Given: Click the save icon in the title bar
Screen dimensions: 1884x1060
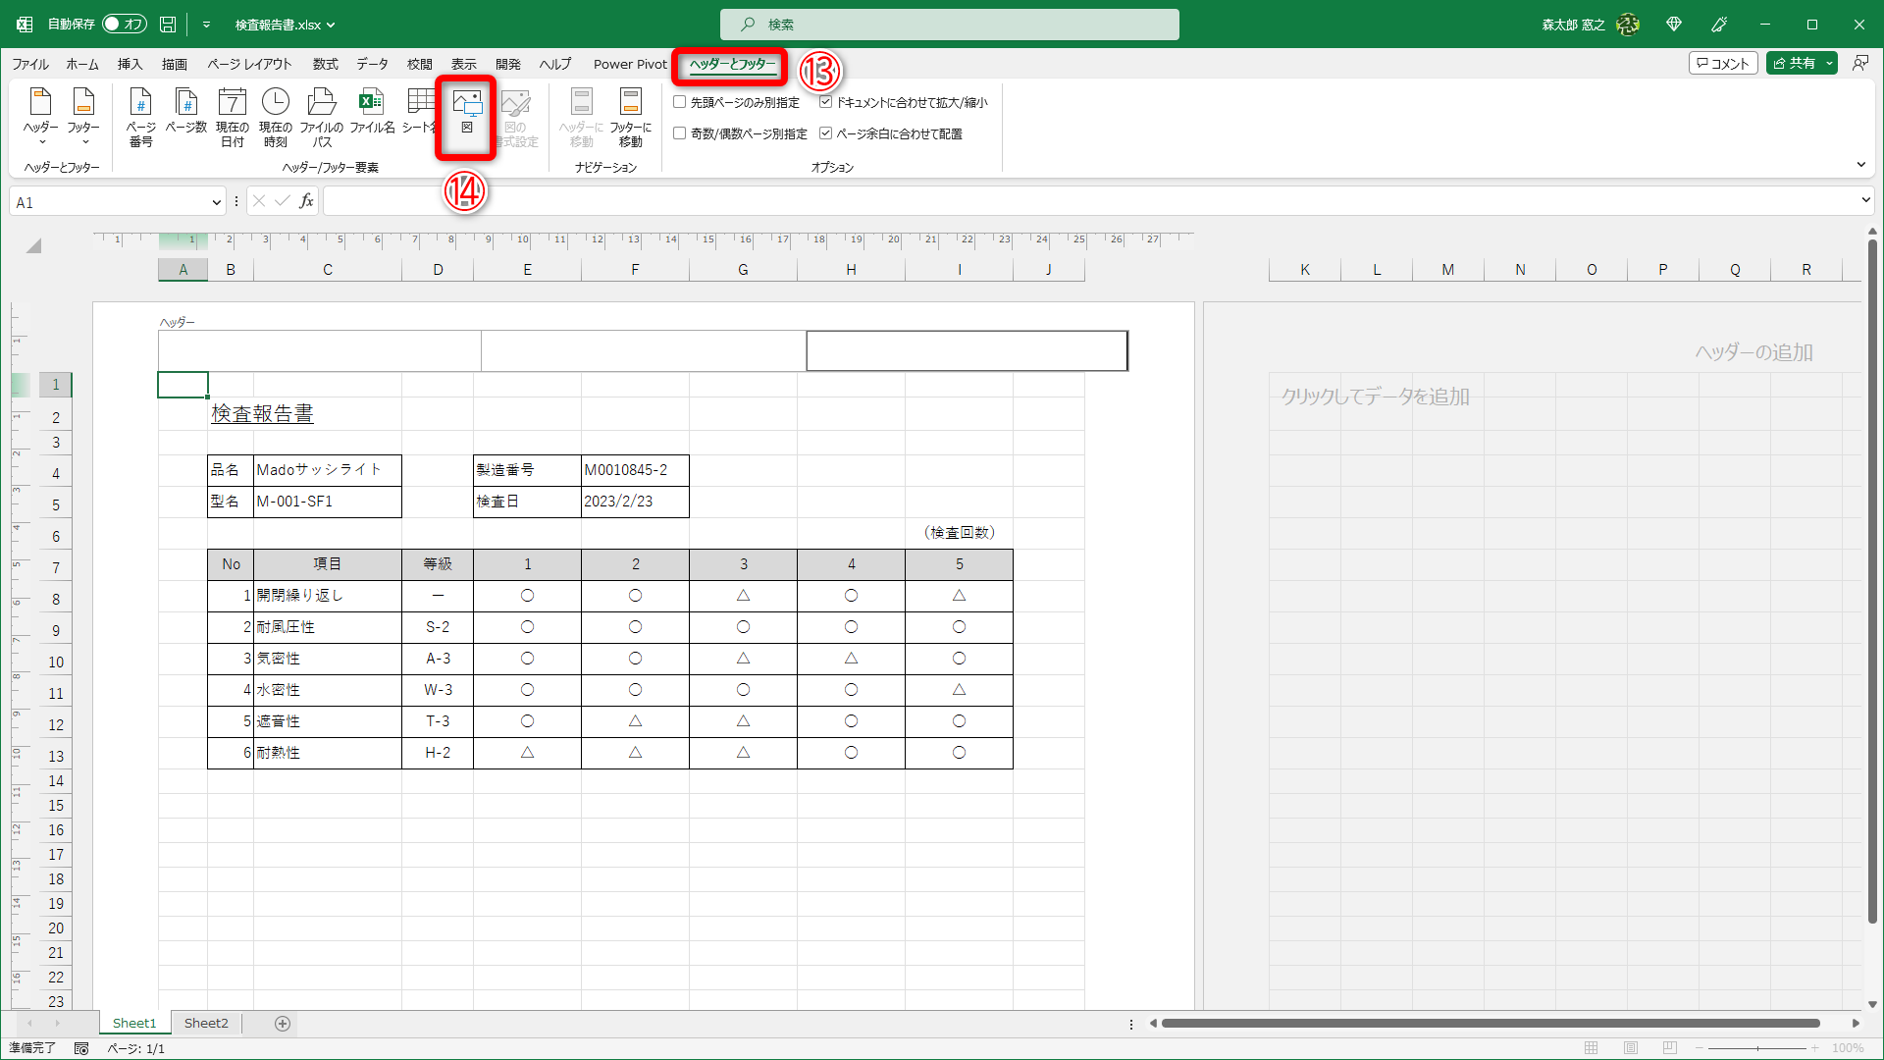Looking at the screenshot, I should coord(168,25).
